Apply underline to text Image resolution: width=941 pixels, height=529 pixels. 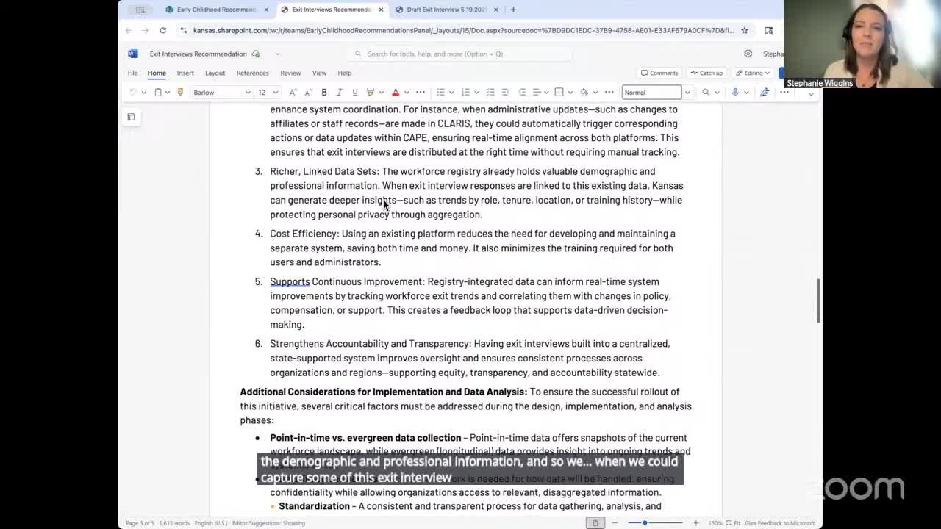click(x=354, y=92)
